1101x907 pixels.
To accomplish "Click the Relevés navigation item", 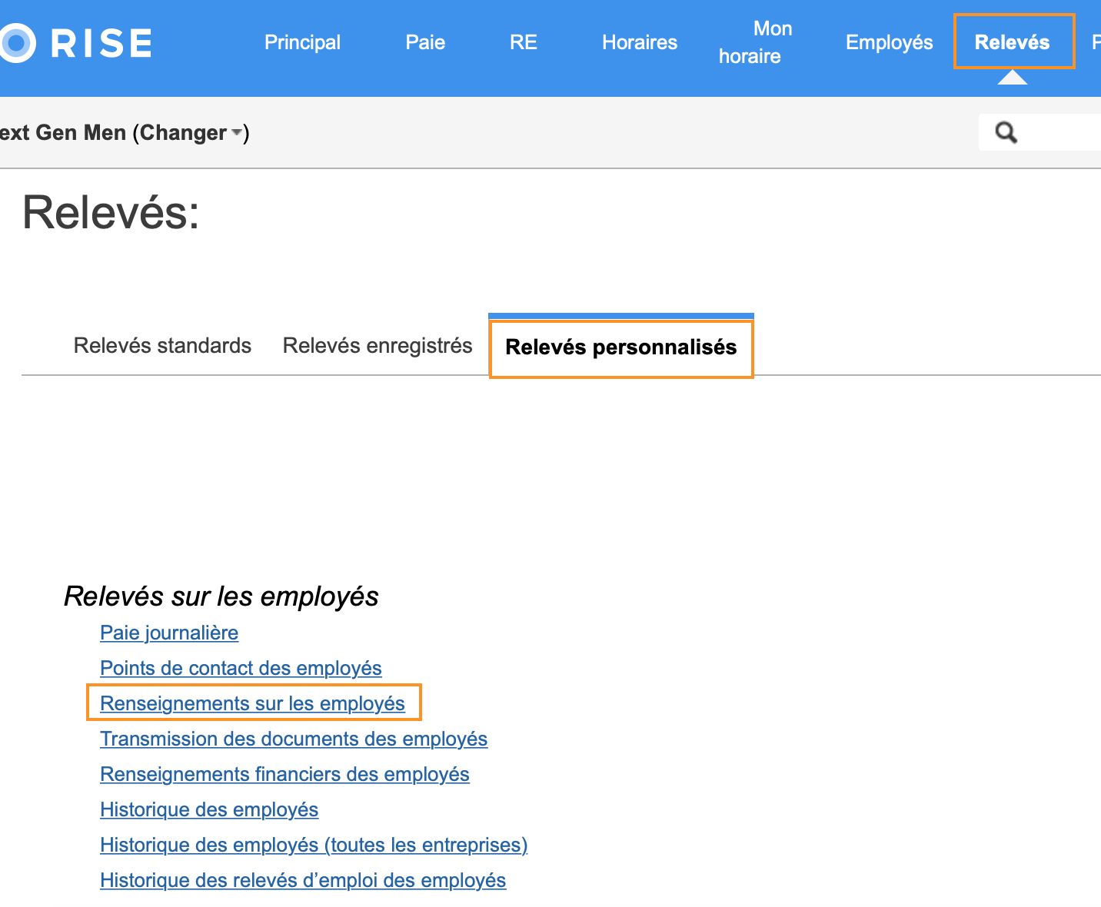I will tap(1012, 42).
